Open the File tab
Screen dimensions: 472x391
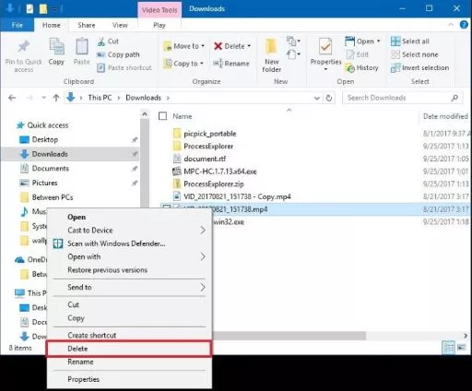click(17, 25)
